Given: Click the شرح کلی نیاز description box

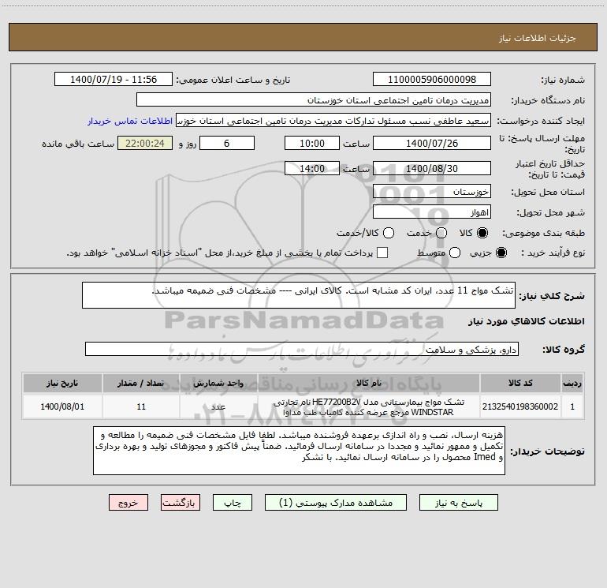Looking at the screenshot, I should 299,295.
